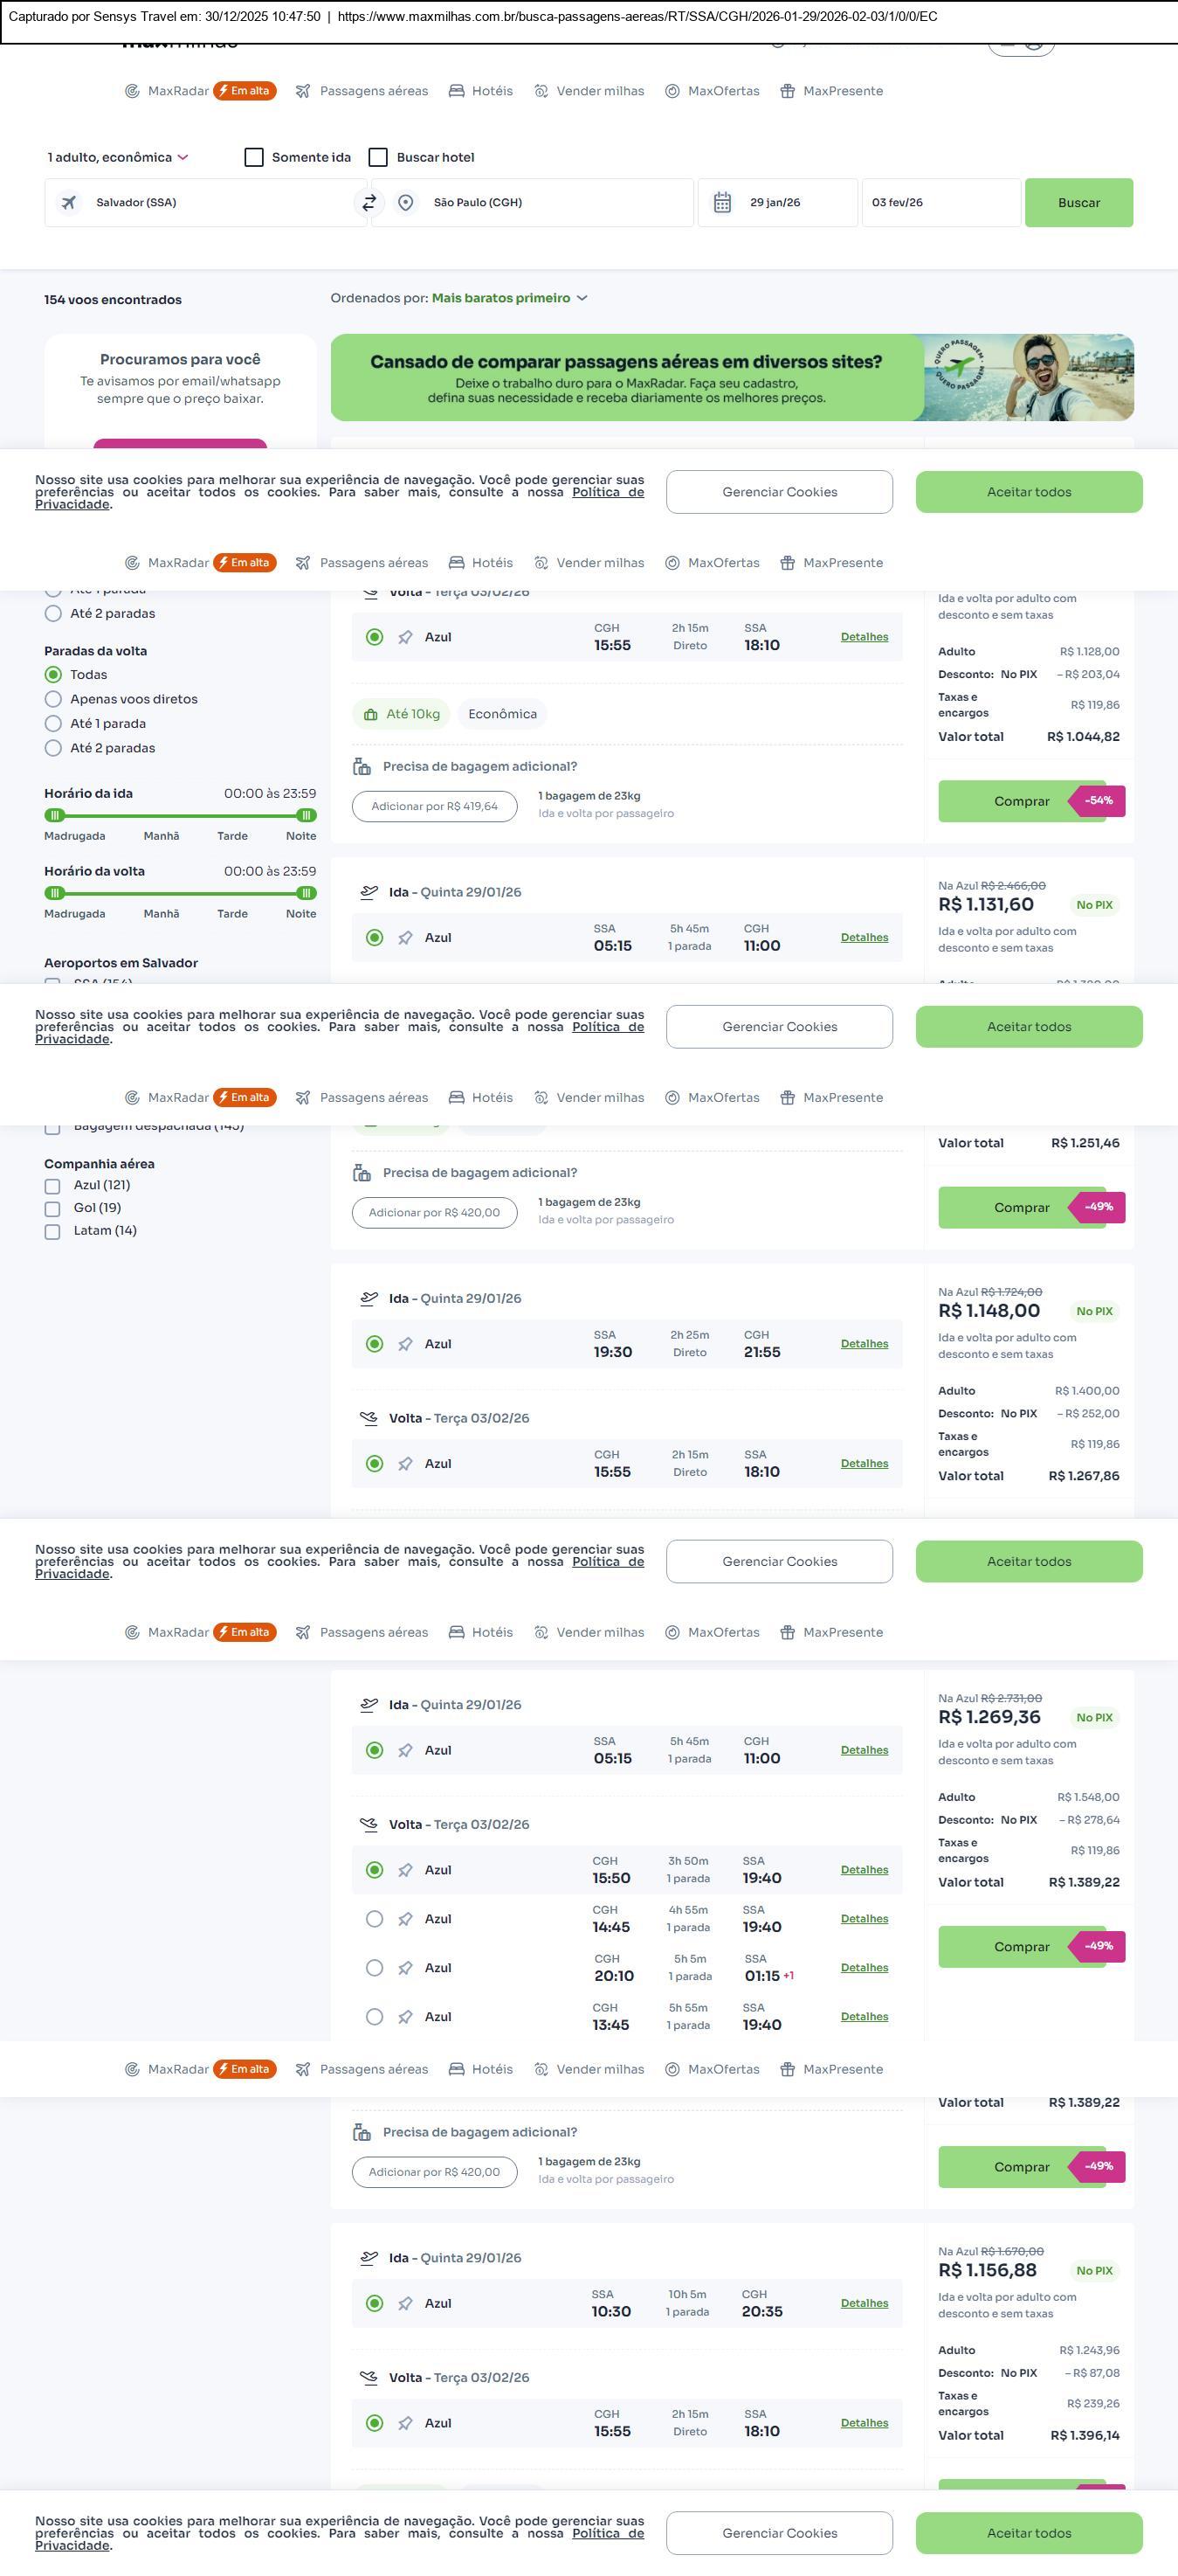
Task: Click the green 'Até 10kg' baggage tag
Action: (402, 714)
